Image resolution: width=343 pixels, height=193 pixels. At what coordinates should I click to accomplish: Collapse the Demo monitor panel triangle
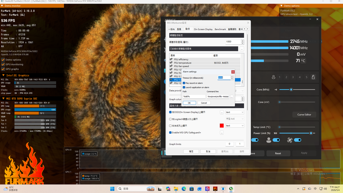(2, 6)
